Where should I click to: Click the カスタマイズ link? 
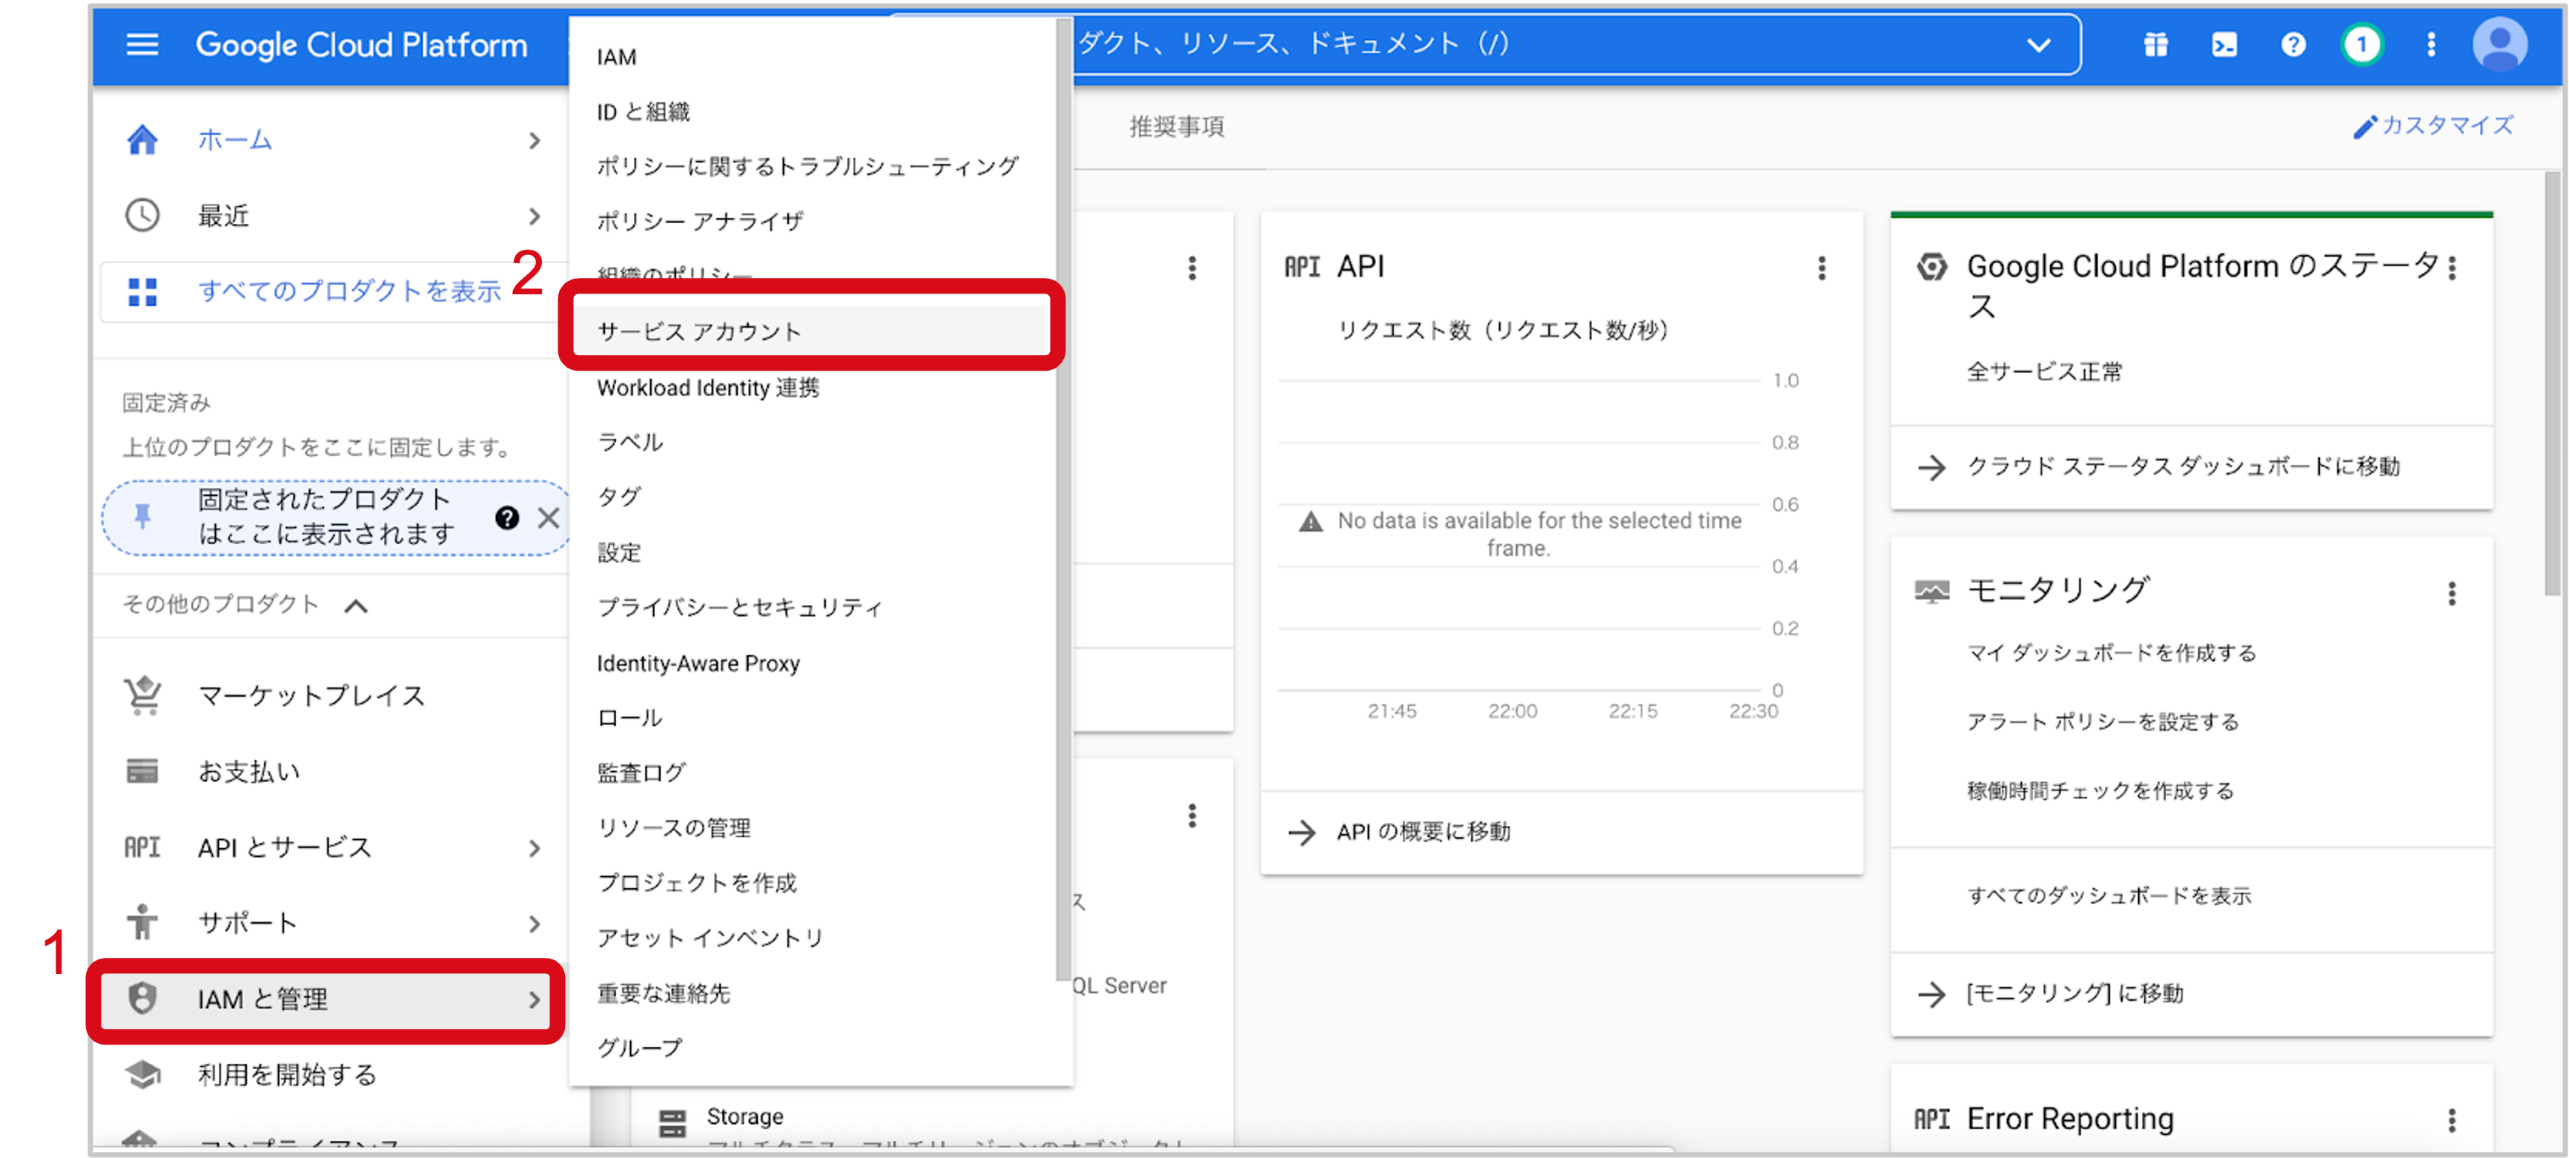point(2447,126)
